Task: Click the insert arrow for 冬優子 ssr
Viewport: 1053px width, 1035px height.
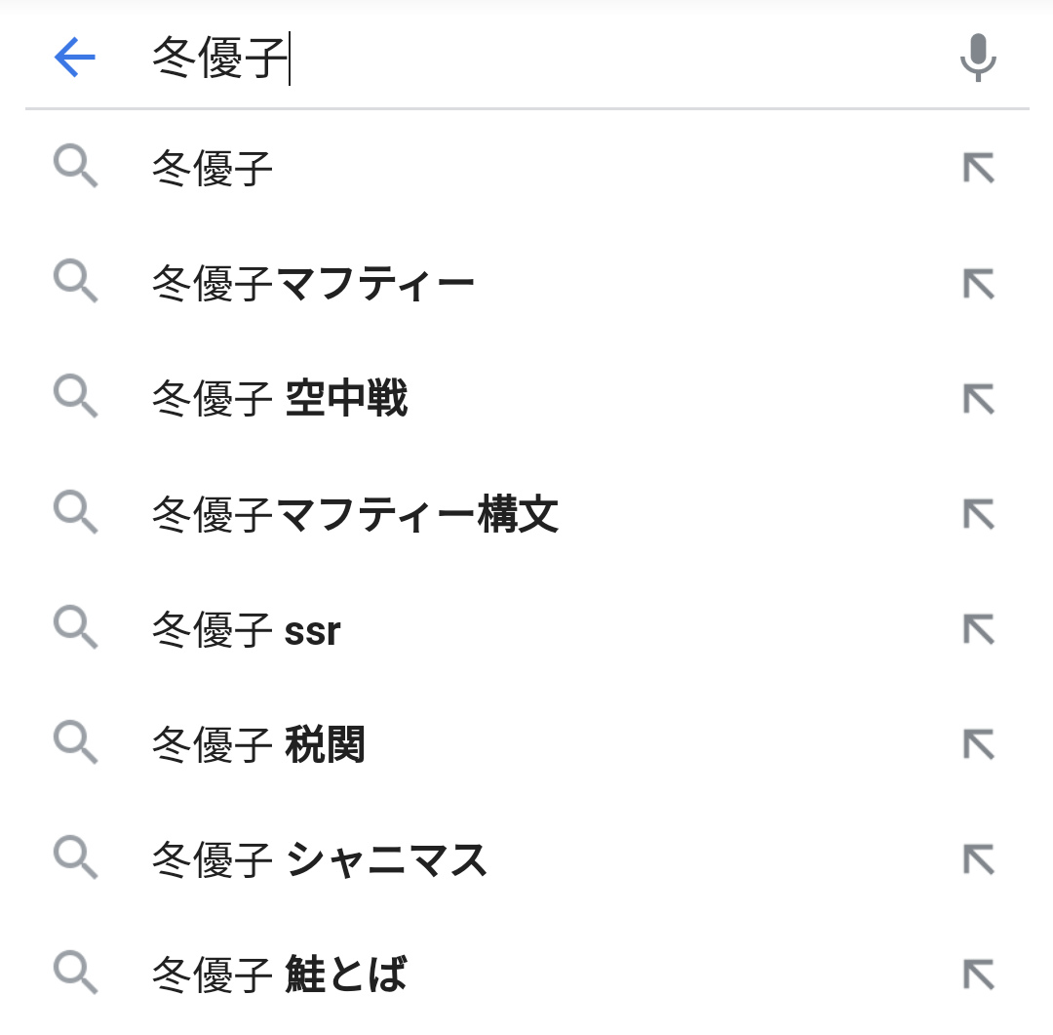Action: (x=978, y=630)
